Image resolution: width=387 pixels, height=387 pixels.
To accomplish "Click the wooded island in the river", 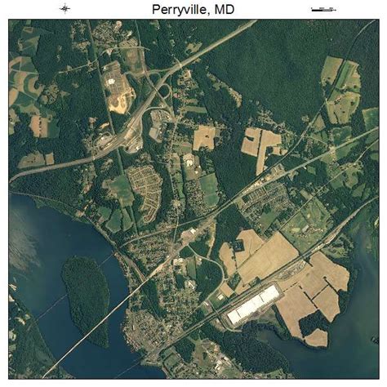I will [87, 300].
